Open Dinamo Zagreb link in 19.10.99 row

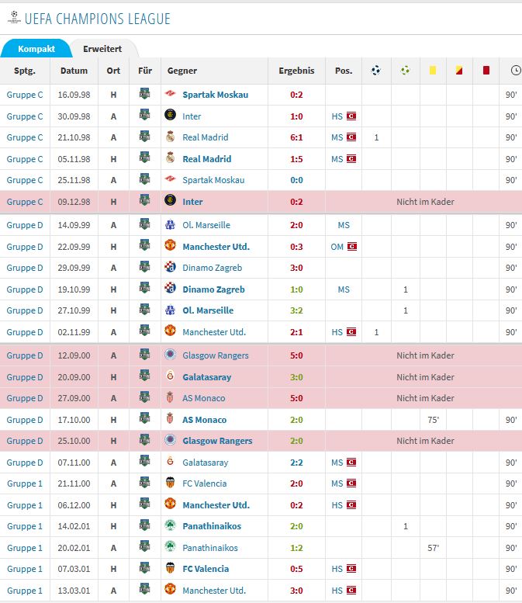[213, 289]
